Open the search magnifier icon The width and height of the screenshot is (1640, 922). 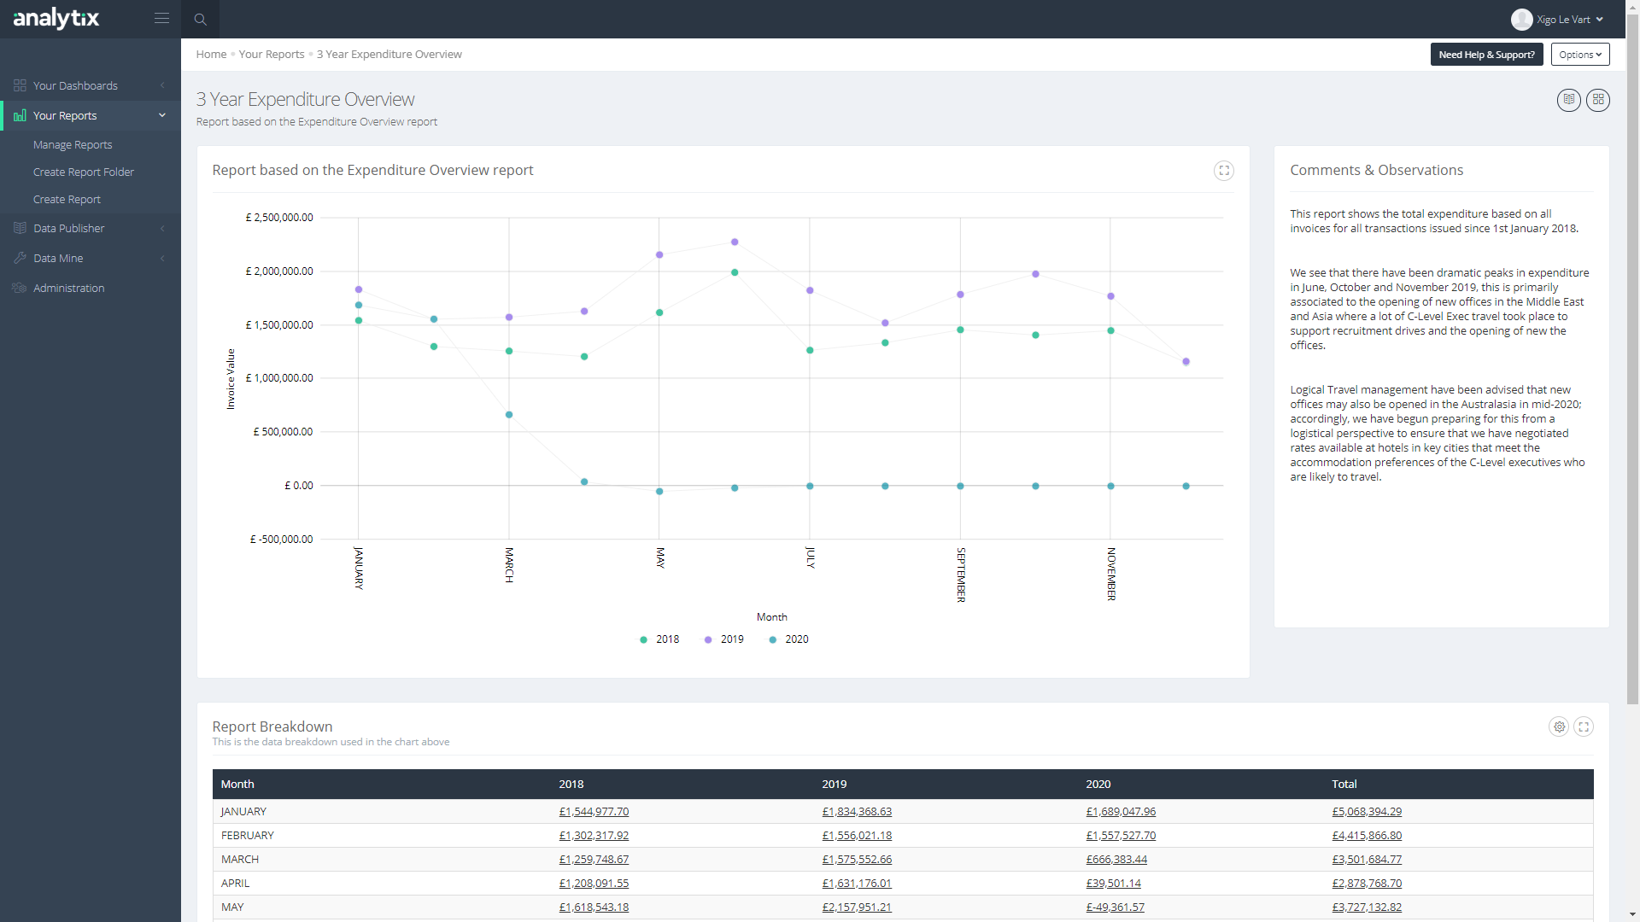201,19
